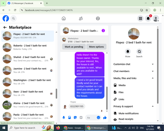The width and height of the screenshot is (164, 131).
Task: Open the tab search dropdown in Chrome
Action: [x=3, y=3]
